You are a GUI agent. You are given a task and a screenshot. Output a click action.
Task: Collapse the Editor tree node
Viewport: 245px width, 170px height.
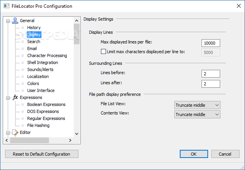(8, 133)
